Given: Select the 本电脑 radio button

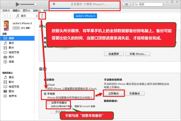Looking at the screenshot, I should [45, 94].
